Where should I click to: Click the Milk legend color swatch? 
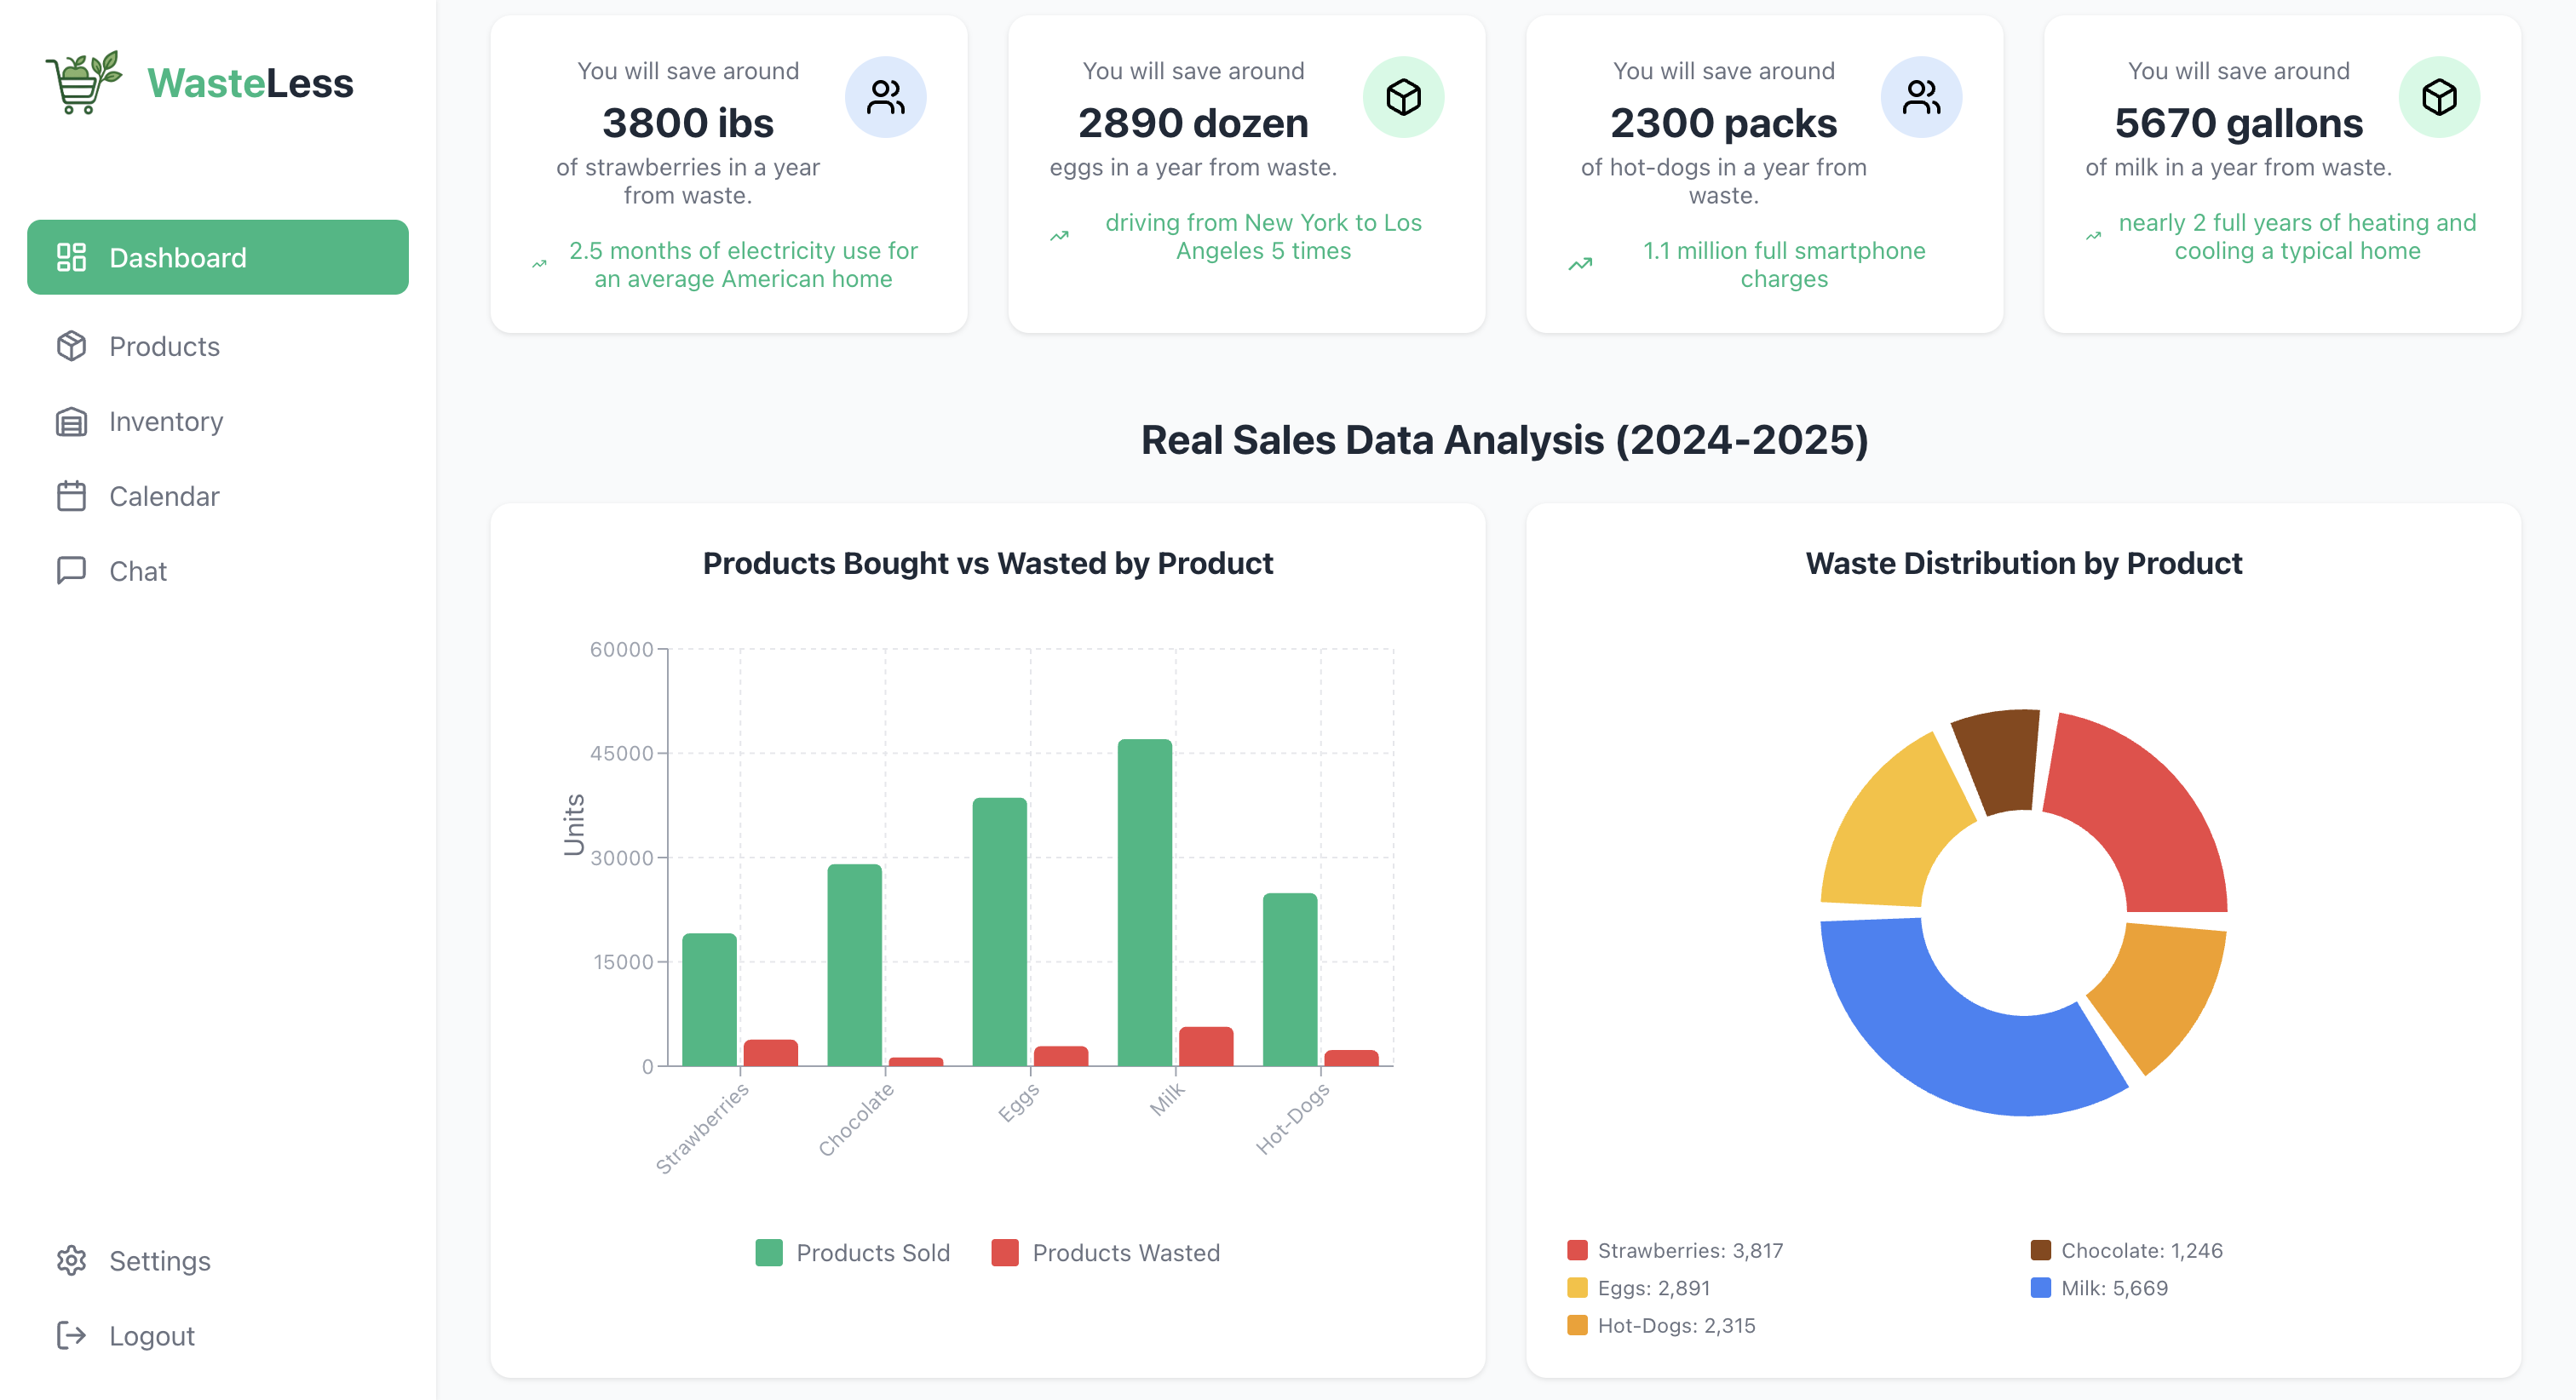coord(2040,1287)
